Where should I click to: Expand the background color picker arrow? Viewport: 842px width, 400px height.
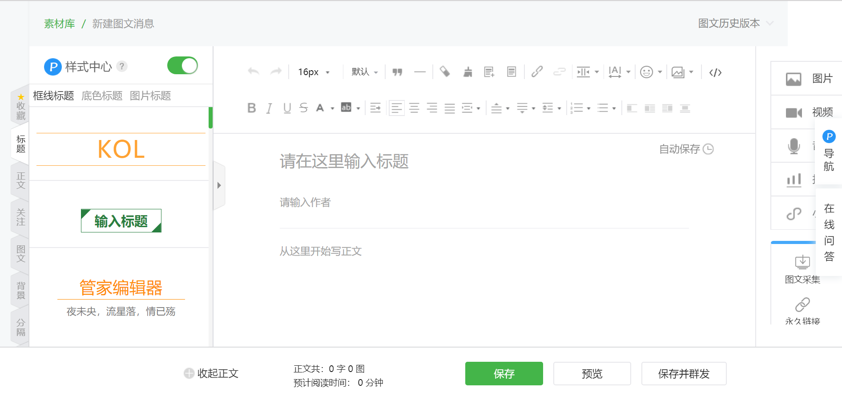(x=358, y=108)
